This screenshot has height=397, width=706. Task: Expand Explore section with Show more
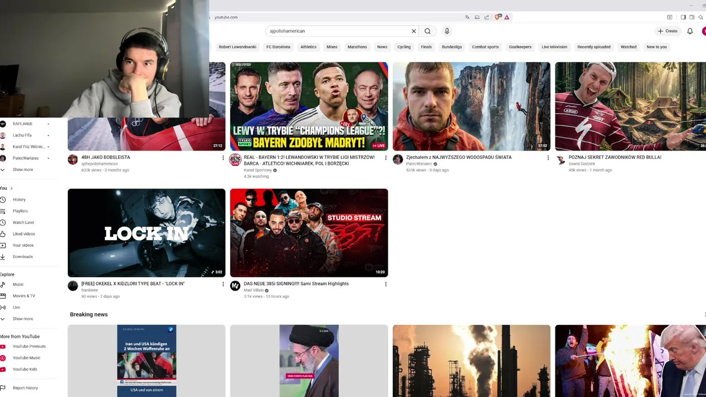(x=23, y=319)
